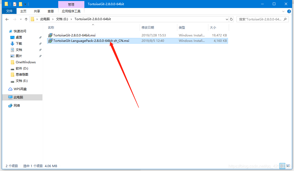The height and width of the screenshot is (171, 294).
Task: Switch to large icons view in status bar
Action: pos(288,166)
